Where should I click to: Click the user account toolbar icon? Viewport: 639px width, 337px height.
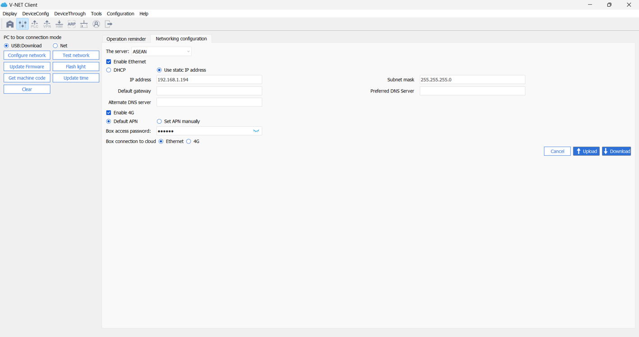click(96, 24)
